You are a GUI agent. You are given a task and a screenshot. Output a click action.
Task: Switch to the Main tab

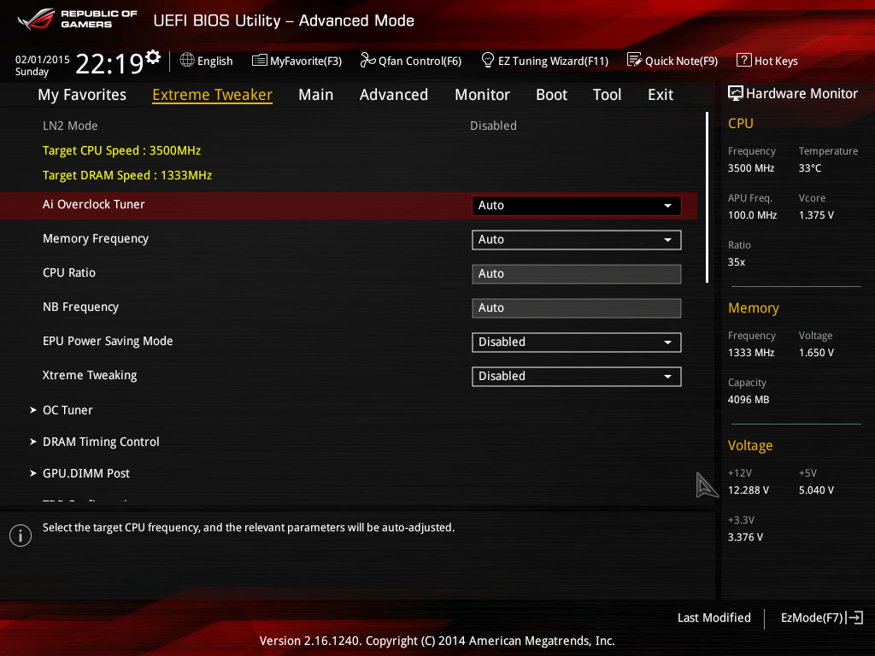click(316, 95)
